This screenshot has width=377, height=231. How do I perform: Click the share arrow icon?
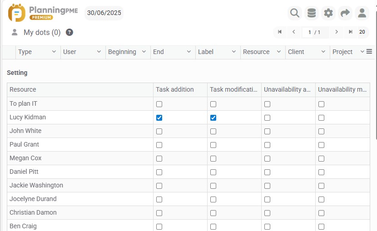tap(345, 13)
